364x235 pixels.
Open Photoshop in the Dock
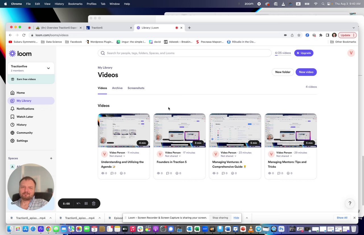click(x=281, y=229)
